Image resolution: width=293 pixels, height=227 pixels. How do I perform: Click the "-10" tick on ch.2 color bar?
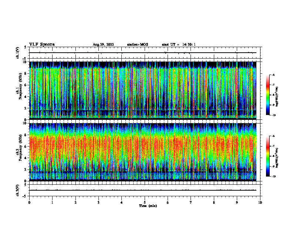(273, 177)
